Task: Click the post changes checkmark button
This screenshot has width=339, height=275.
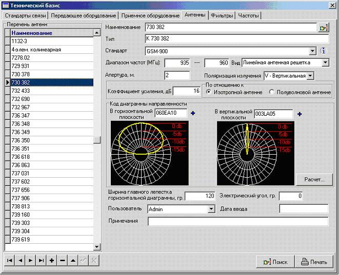Action: 83,261
